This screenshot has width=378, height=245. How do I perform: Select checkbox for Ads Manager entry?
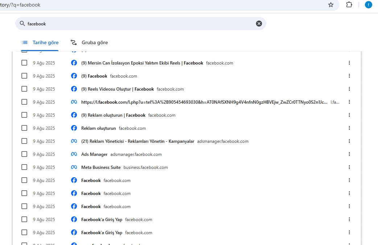(x=24, y=154)
